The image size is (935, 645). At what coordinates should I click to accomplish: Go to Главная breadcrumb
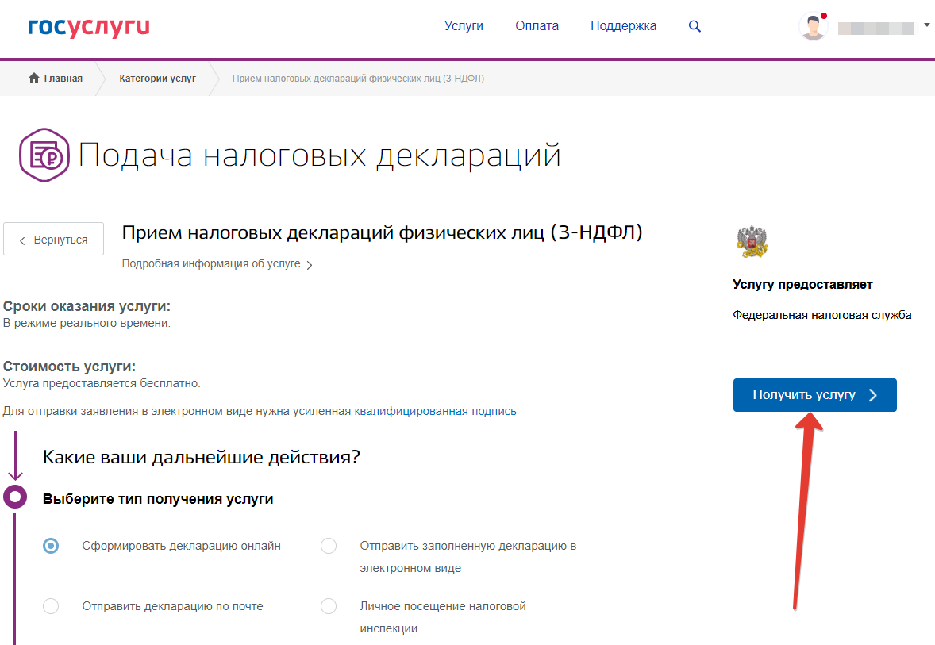63,78
